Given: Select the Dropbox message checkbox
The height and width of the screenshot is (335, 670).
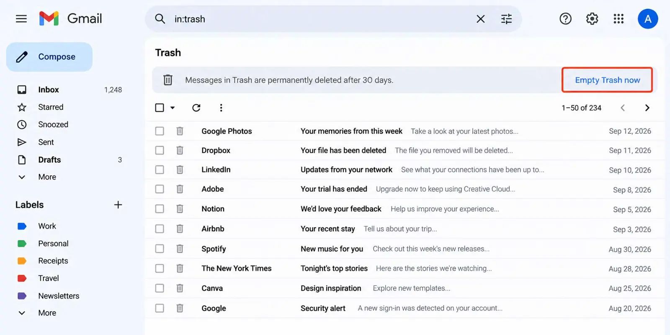Looking at the screenshot, I should click(160, 150).
